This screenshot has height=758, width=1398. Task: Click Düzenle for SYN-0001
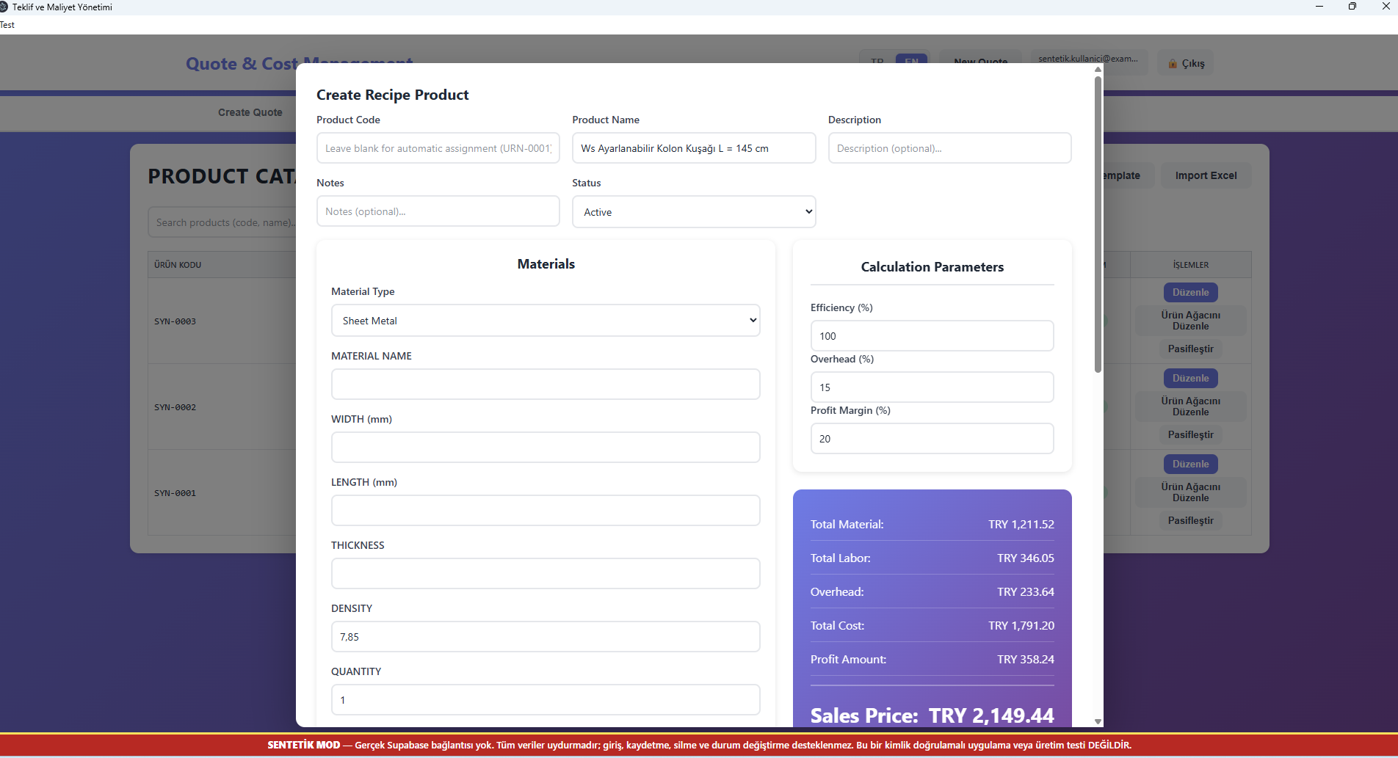pyautogui.click(x=1190, y=464)
